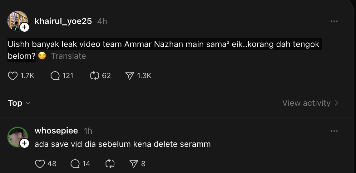
Task: Like khairul_yoe25's post with heart icon
Action: (13, 76)
